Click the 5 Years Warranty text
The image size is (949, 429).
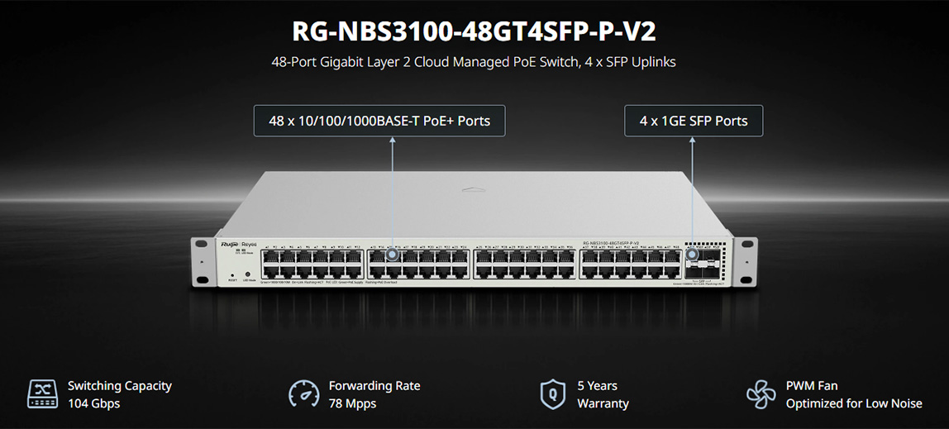coord(603,394)
